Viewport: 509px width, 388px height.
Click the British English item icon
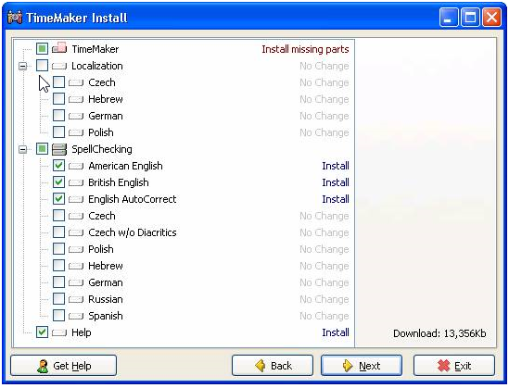point(76,182)
